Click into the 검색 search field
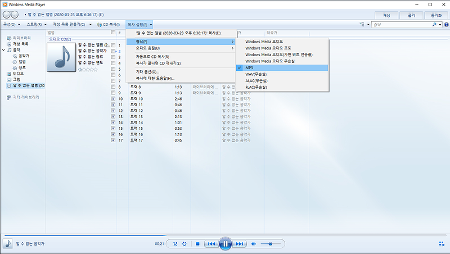The height and width of the screenshot is (254, 450). (402, 25)
